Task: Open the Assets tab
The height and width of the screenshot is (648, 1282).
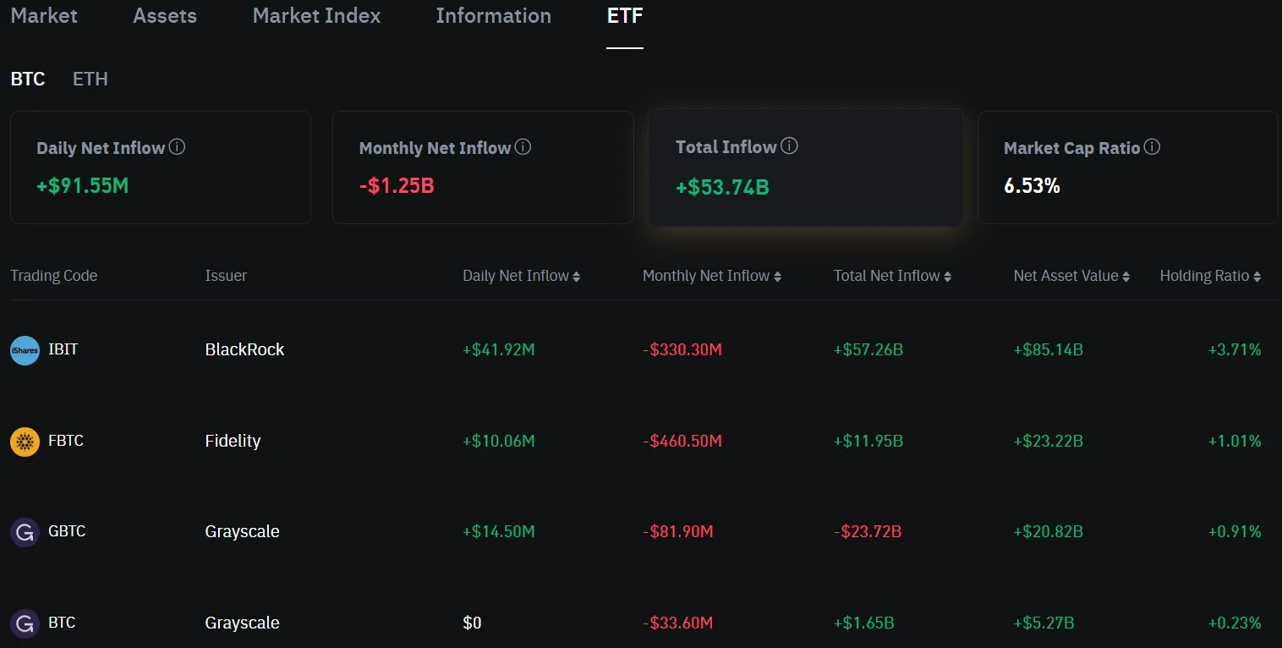Action: (165, 15)
